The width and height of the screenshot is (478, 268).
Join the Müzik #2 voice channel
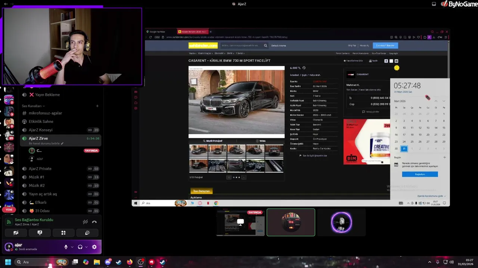click(60, 185)
